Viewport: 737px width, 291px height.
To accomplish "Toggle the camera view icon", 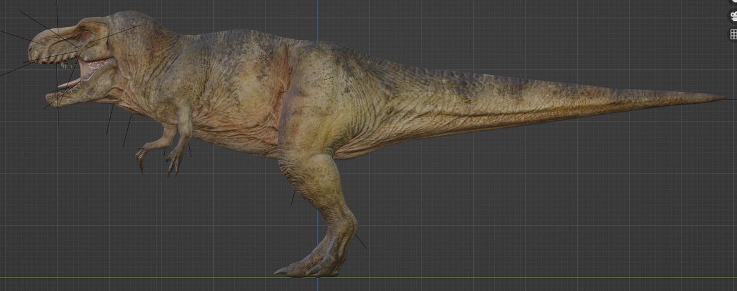I will click(733, 17).
